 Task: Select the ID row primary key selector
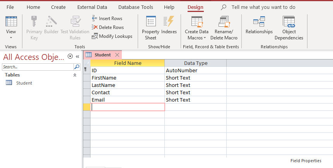pos(87,71)
